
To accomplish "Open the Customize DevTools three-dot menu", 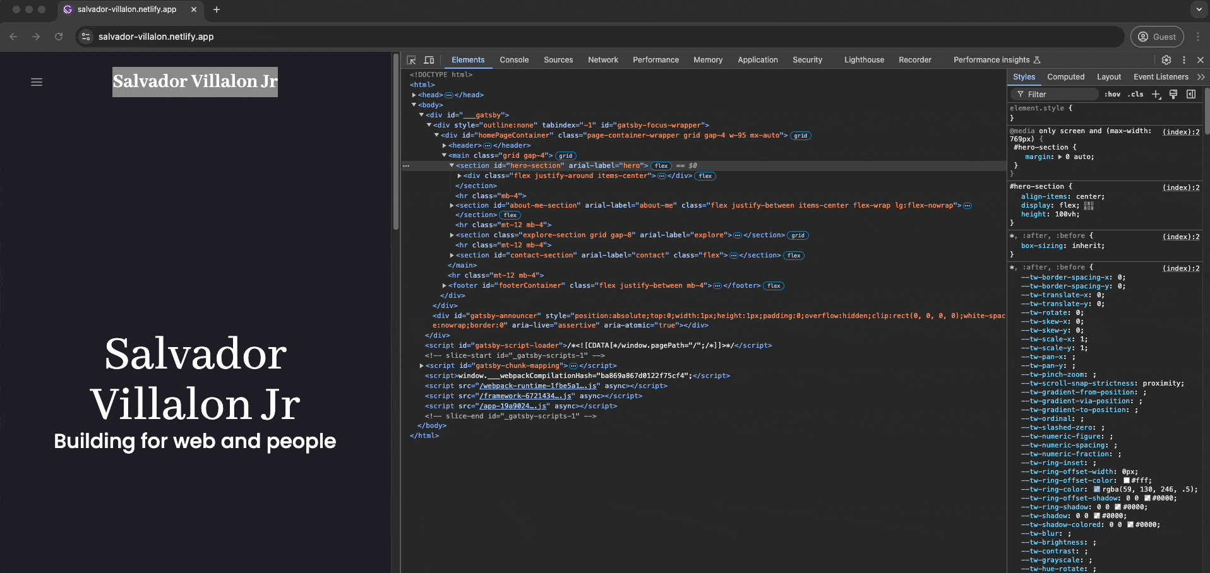I will (x=1184, y=61).
